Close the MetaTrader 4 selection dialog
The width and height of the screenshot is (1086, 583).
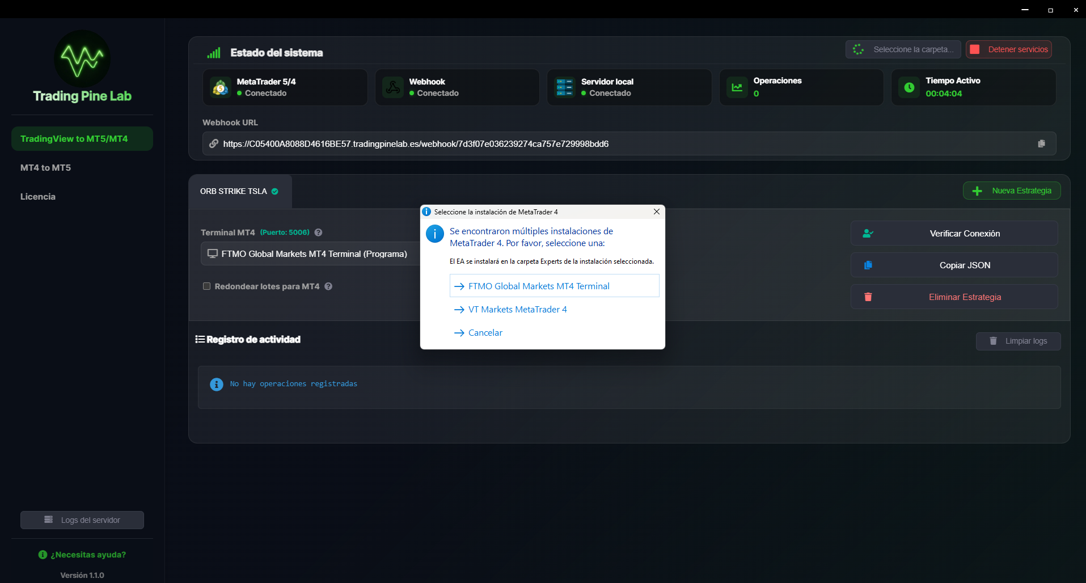[656, 212]
